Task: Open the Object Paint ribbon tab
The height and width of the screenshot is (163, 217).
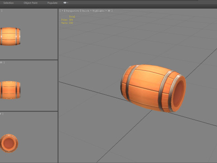Action: (31, 3)
